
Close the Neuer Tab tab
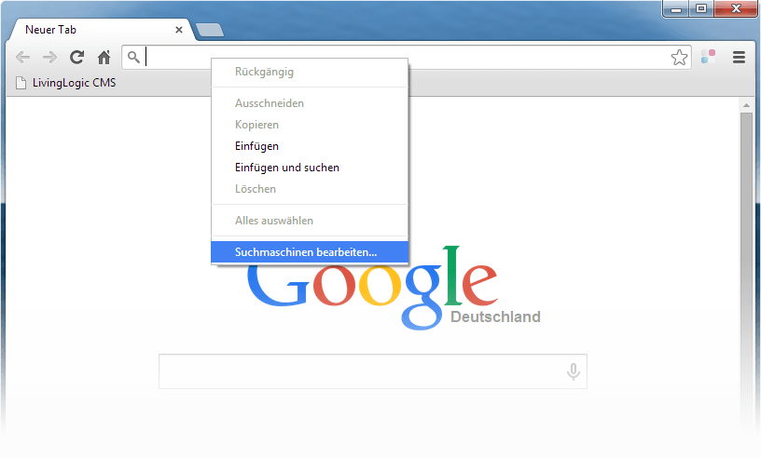(179, 30)
